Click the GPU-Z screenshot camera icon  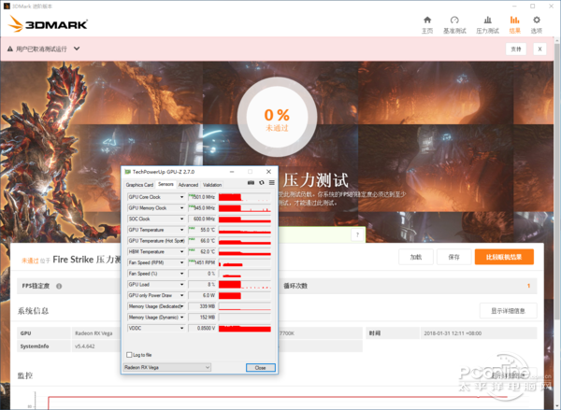(252, 183)
